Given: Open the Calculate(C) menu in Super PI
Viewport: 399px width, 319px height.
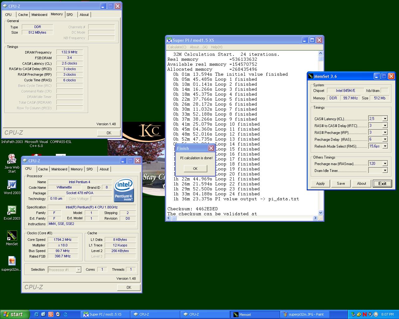Looking at the screenshot, I should coord(177,47).
